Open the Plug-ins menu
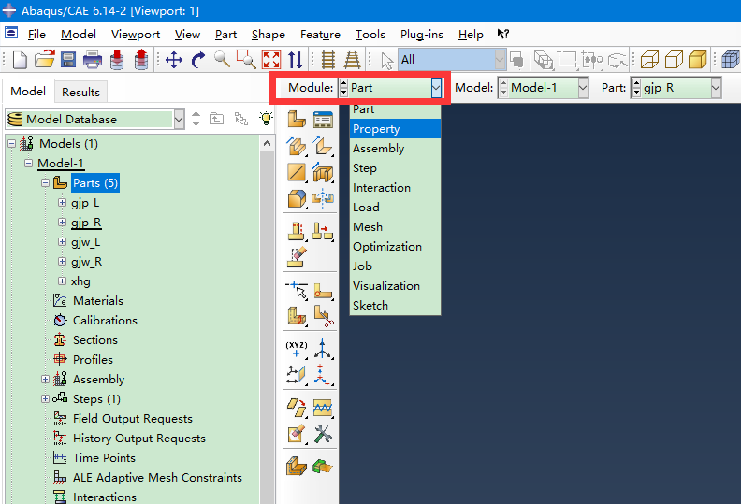The height and width of the screenshot is (504, 741). click(x=421, y=35)
